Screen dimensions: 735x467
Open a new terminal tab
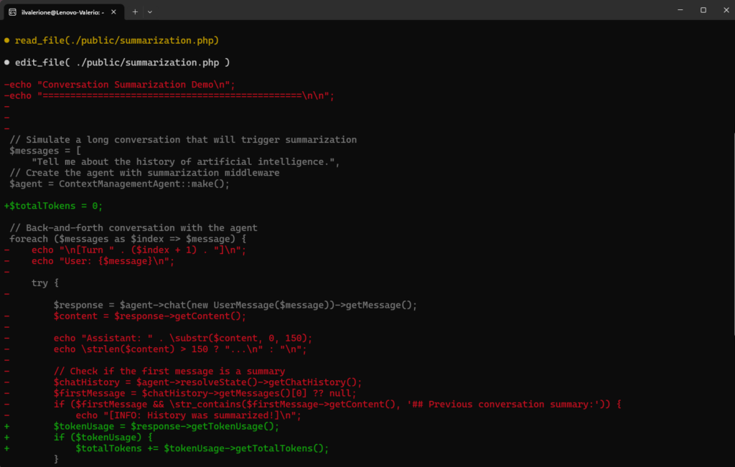[x=135, y=12]
